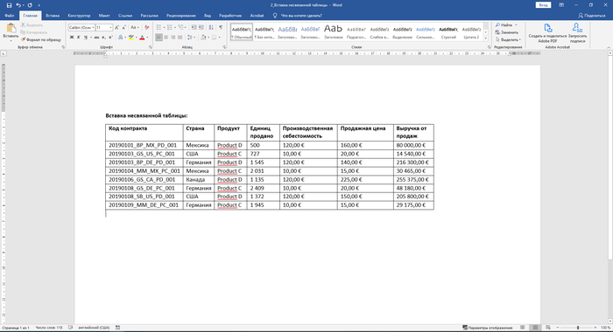The width and height of the screenshot is (613, 332).
Task: Click the 'Что вы хотите сделать?' search field
Action: (x=301, y=16)
